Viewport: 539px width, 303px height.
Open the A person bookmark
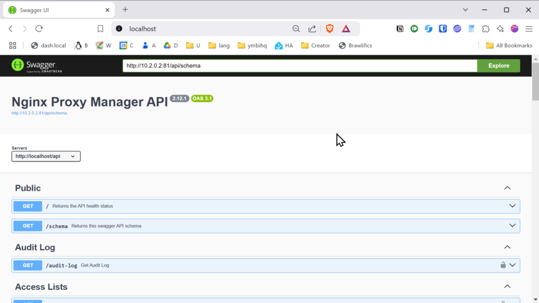pyautogui.click(x=149, y=46)
